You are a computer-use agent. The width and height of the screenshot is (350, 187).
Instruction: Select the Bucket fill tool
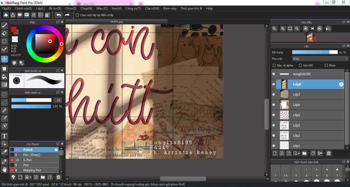click(x=4, y=77)
